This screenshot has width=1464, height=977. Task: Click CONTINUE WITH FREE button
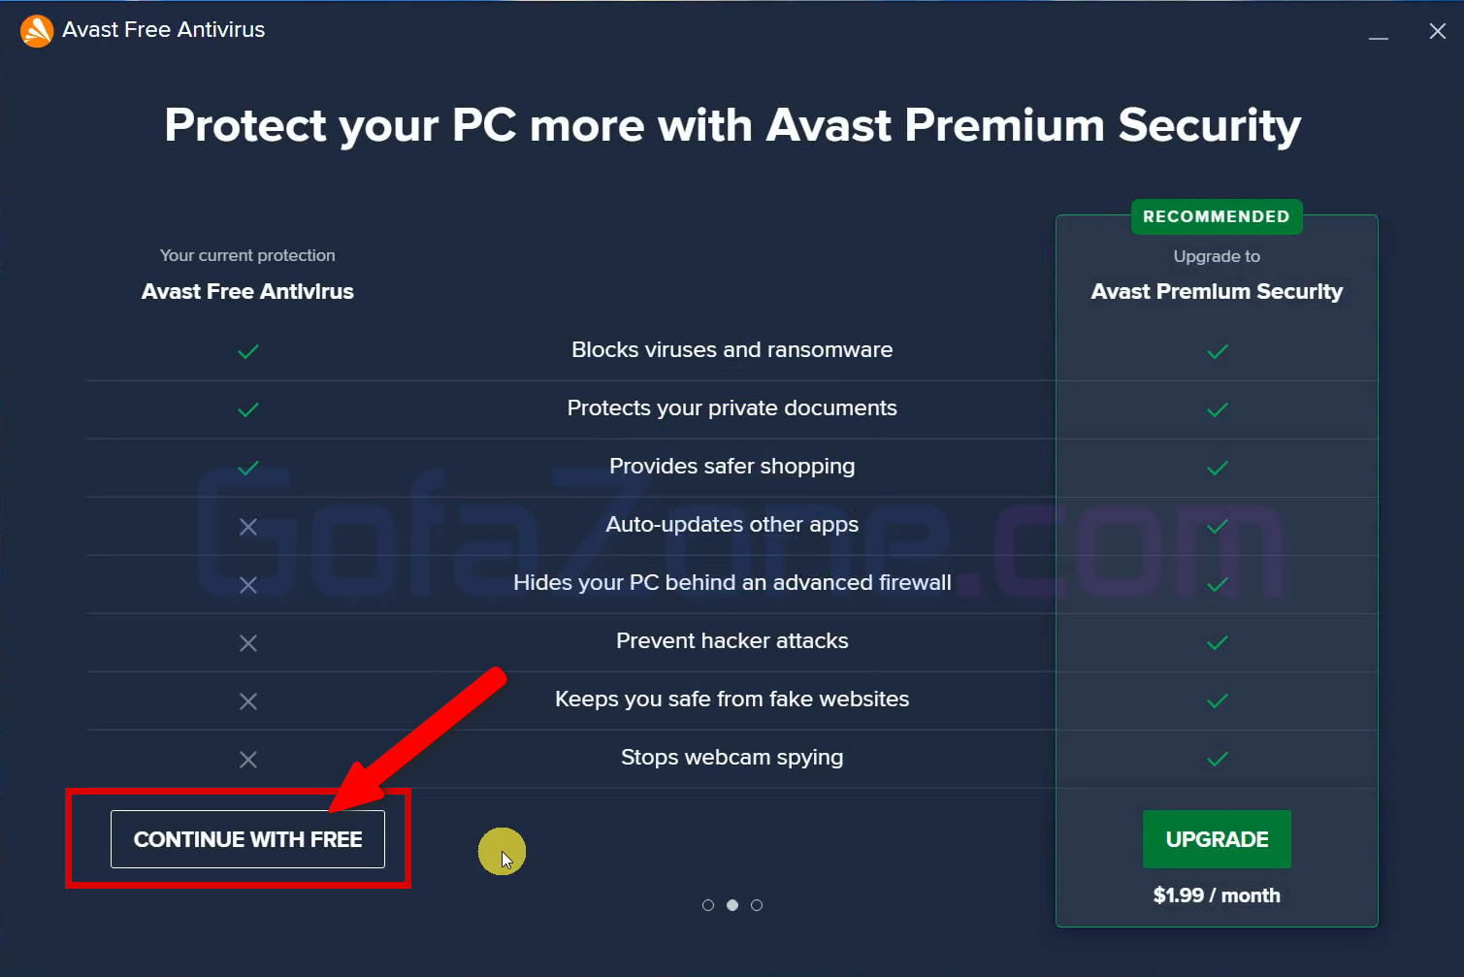(x=247, y=839)
